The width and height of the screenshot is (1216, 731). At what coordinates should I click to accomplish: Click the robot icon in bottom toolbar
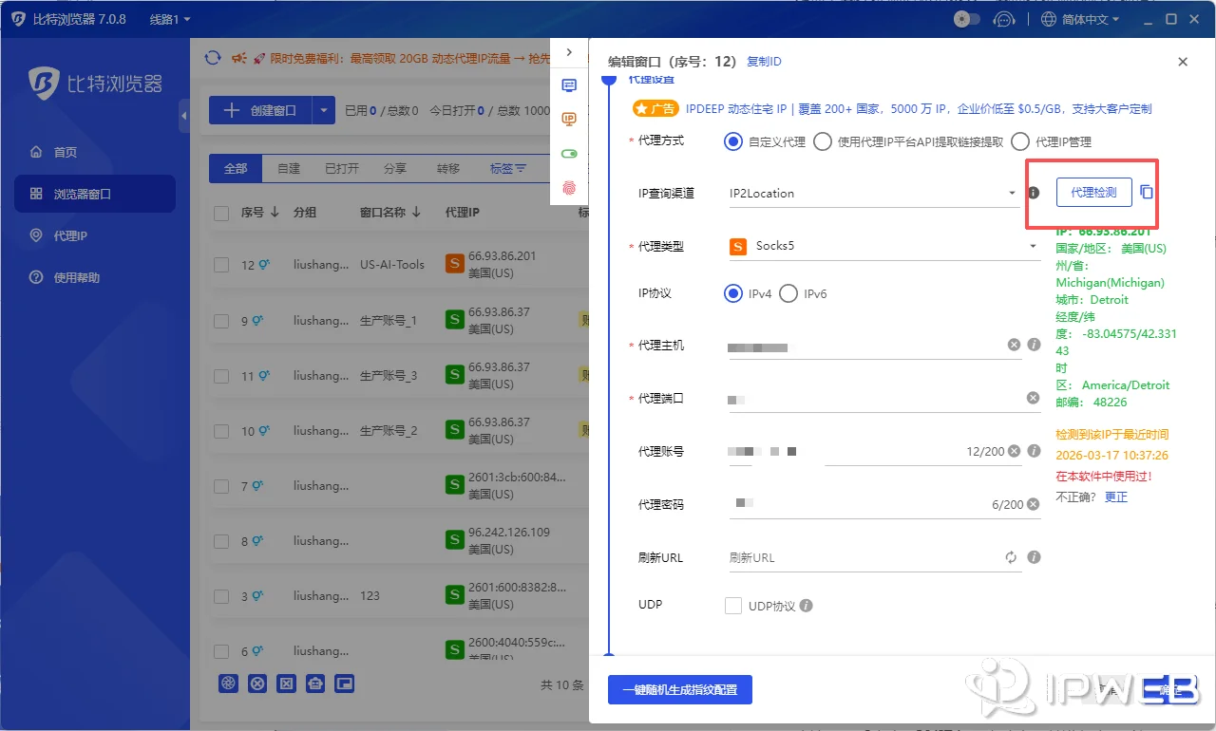(315, 683)
